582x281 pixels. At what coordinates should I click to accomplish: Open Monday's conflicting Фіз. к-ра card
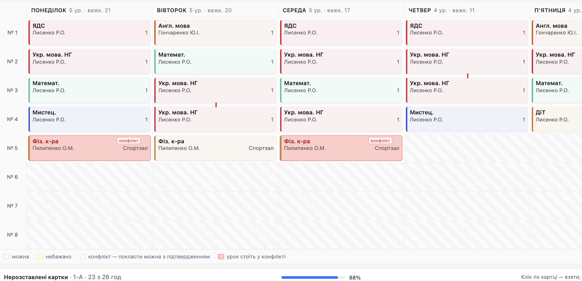coord(89,148)
